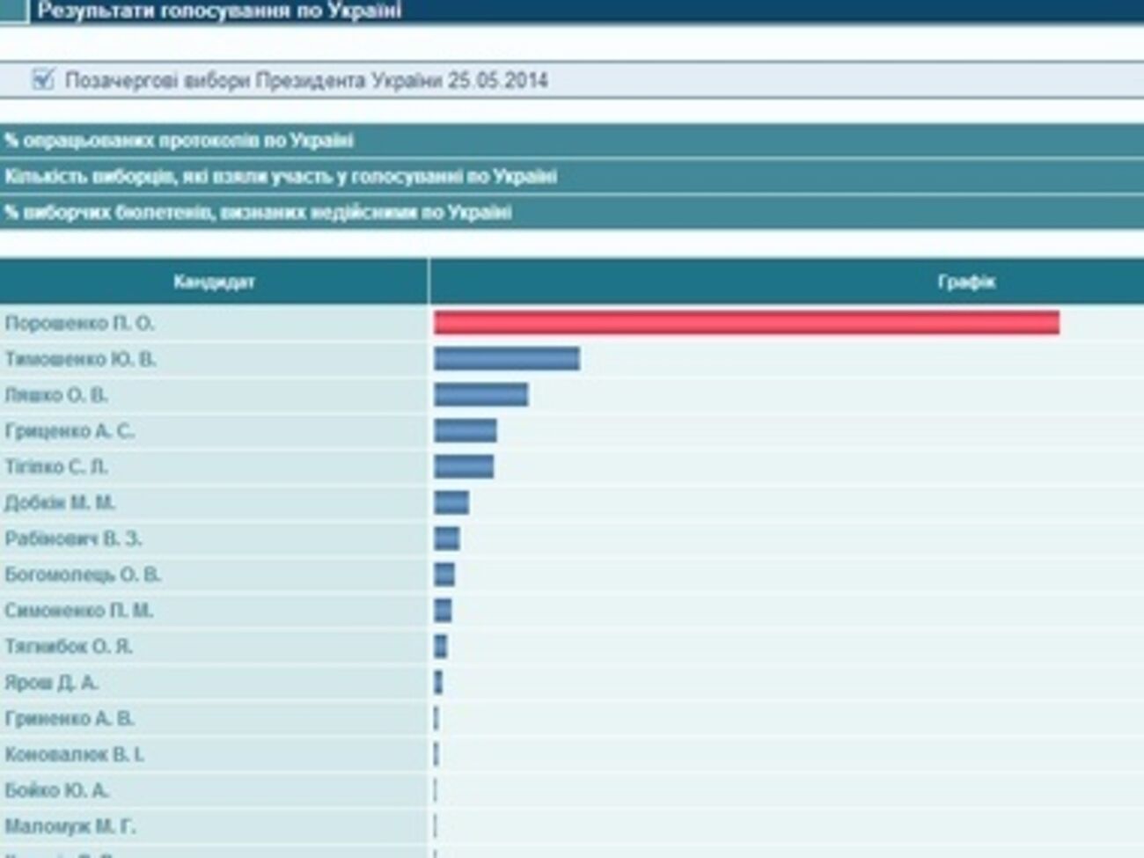Select candidate Ляшко О. В.
This screenshot has height=858, width=1144.
click(x=56, y=395)
